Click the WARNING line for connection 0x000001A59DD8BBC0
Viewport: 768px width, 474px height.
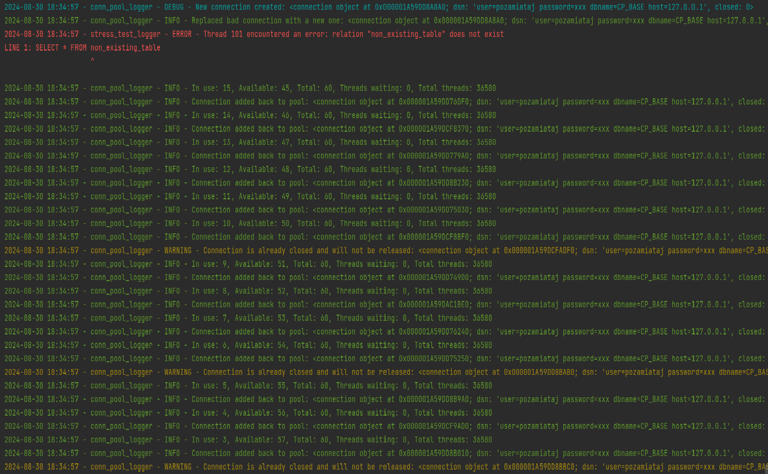(x=386, y=467)
